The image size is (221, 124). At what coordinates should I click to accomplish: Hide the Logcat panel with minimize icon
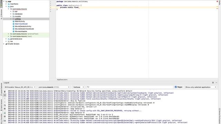217,83
